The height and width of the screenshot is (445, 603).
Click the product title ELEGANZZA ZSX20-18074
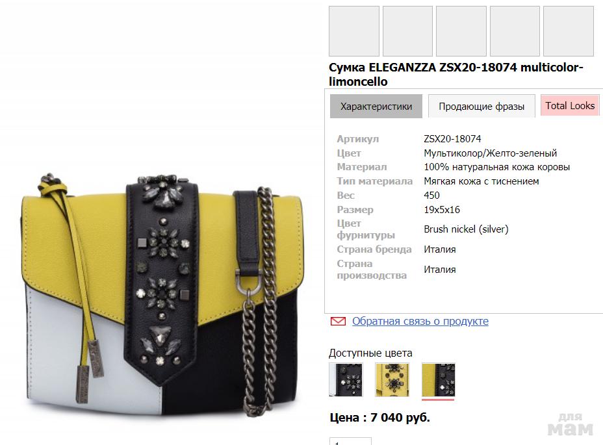click(456, 74)
